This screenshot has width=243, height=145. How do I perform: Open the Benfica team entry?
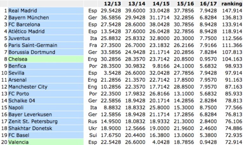(17, 66)
